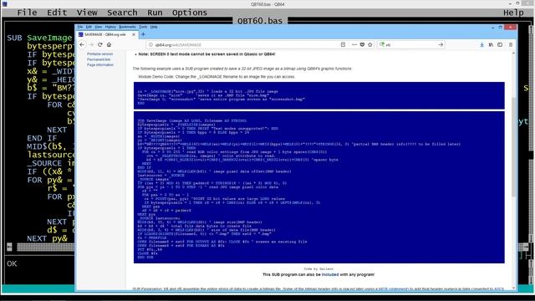Go back in Firefox with the back arrow

click(x=82, y=44)
